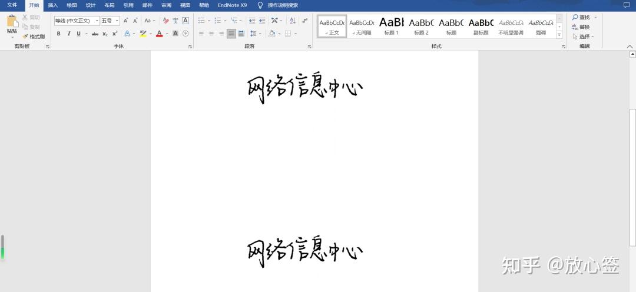
Task: Click the align right icon
Action: pos(221,34)
